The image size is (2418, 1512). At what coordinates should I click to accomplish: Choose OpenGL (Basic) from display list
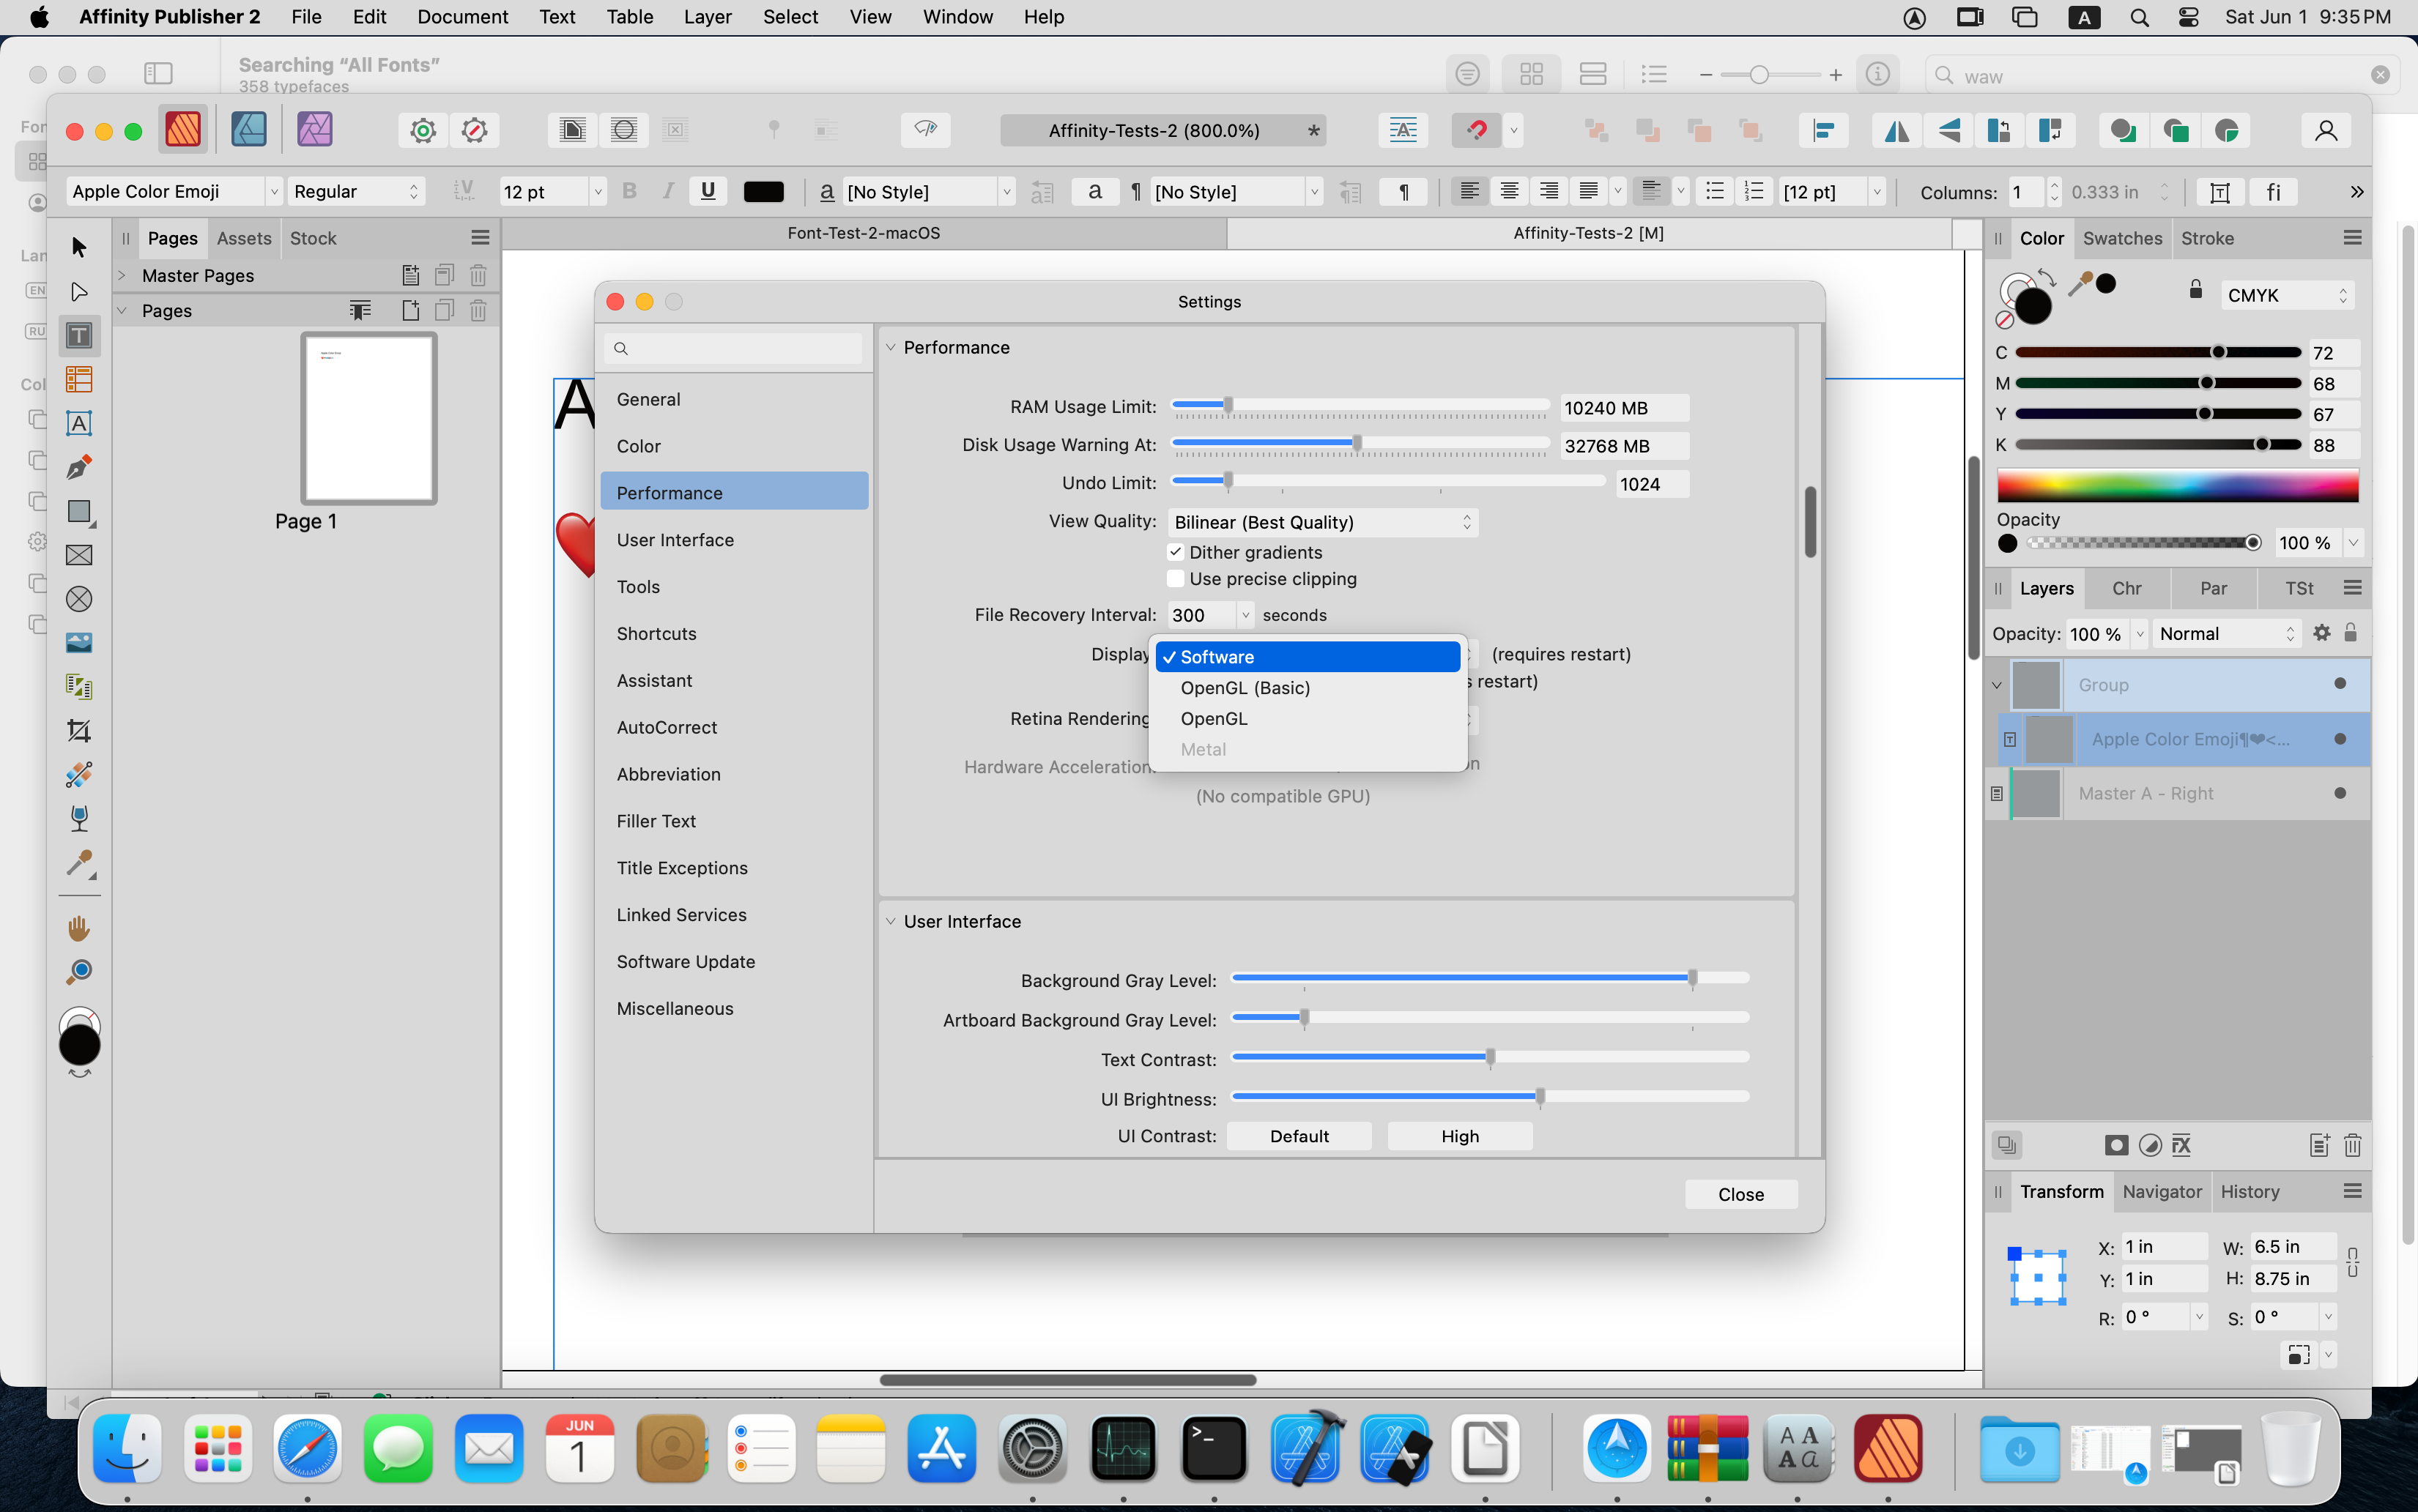[1308, 688]
